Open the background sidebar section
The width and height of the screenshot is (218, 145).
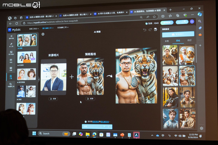click(11, 69)
